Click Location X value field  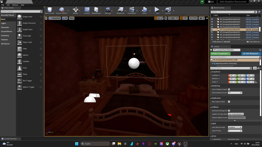click(x=233, y=76)
